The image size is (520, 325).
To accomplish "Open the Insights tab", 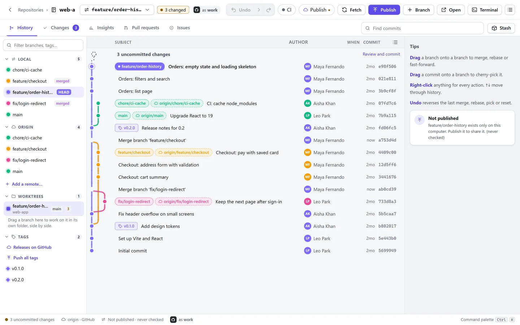I will pyautogui.click(x=101, y=28).
